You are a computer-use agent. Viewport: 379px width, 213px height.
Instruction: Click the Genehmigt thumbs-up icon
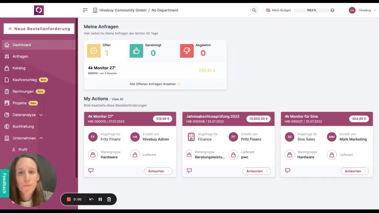coord(136,51)
